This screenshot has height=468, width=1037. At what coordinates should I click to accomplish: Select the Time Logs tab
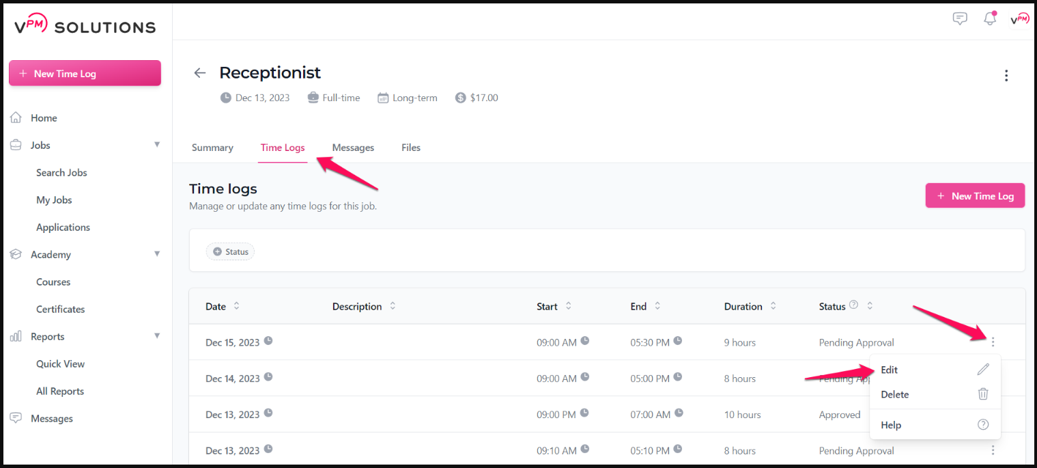coord(283,148)
